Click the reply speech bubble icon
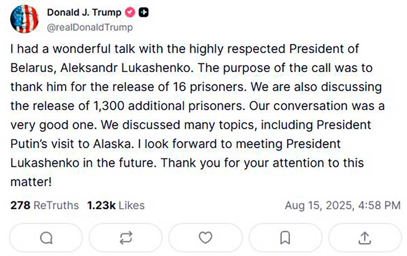Image resolution: width=407 pixels, height=256 pixels. tap(46, 237)
